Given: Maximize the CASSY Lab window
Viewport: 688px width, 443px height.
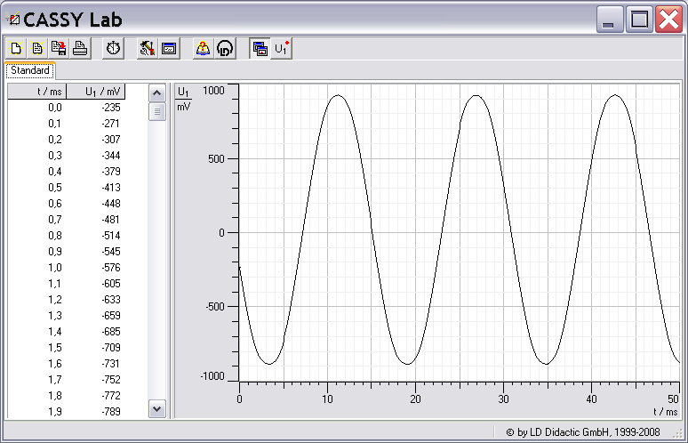Looking at the screenshot, I should tap(639, 20).
